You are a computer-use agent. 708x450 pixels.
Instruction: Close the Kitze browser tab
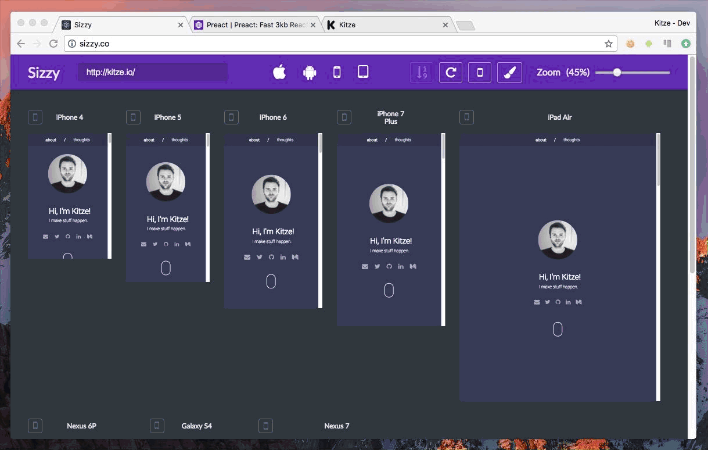tap(446, 25)
